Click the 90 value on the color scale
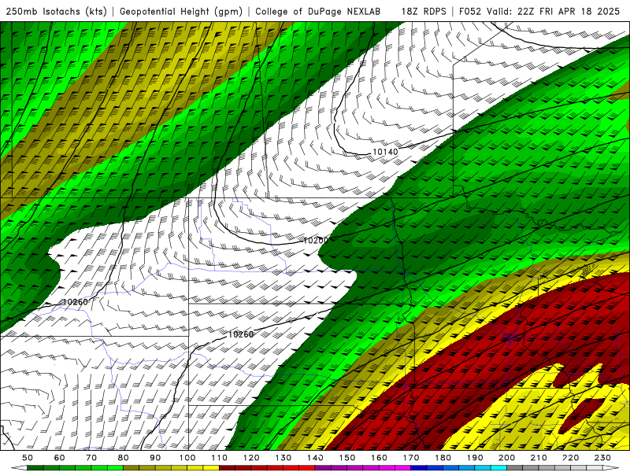This screenshot has width=630, height=472. [x=155, y=458]
